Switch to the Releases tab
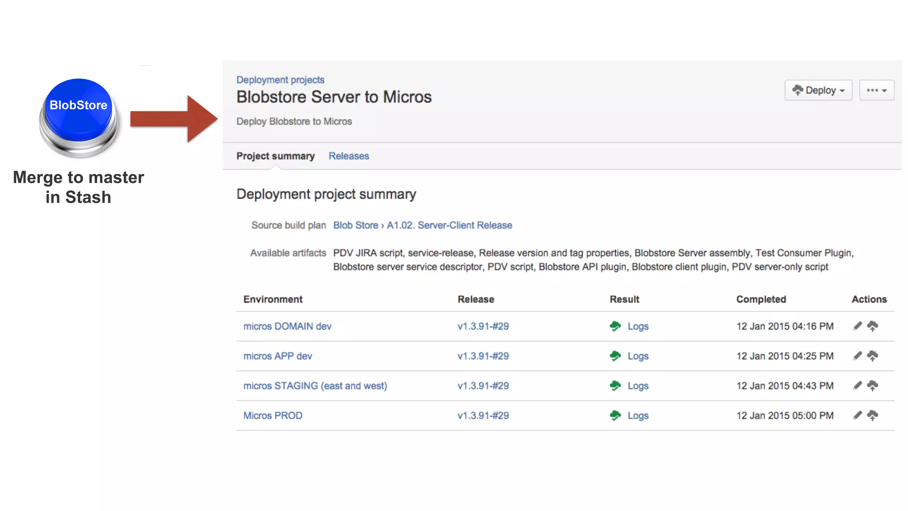The width and height of the screenshot is (908, 511). coord(348,156)
